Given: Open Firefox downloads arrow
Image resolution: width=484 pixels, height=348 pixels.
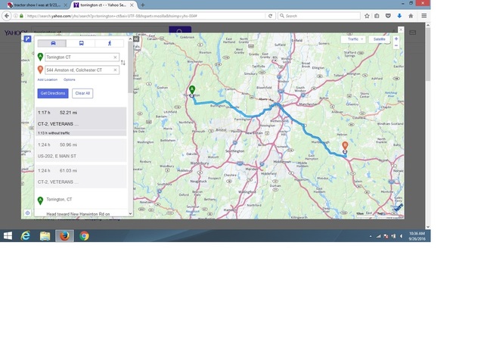Looking at the screenshot, I should point(399,15).
